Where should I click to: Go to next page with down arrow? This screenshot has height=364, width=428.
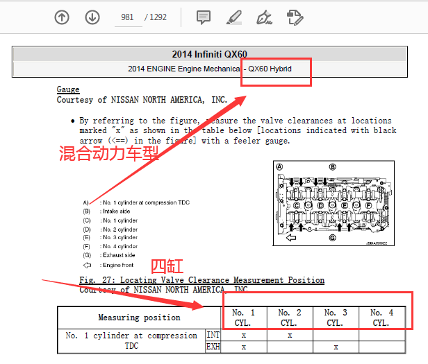(x=92, y=17)
